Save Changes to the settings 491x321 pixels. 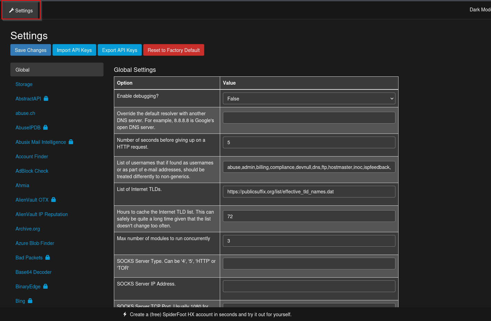[31, 50]
